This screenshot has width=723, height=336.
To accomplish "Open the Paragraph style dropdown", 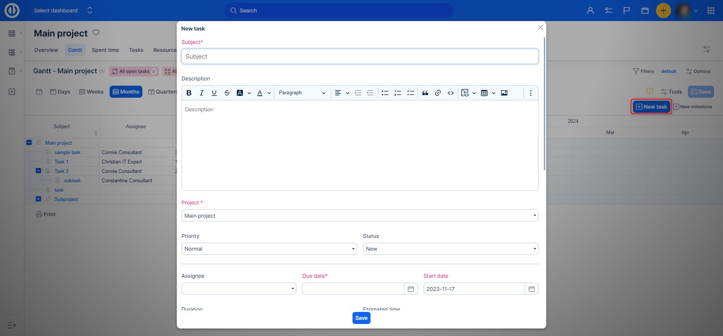I will tap(302, 93).
